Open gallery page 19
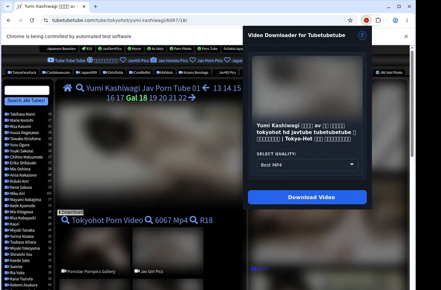Screen dimensions: 441x290 (153, 98)
